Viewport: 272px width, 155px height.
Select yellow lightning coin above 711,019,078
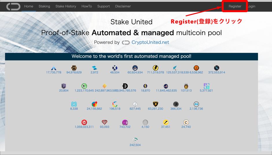(x=155, y=68)
